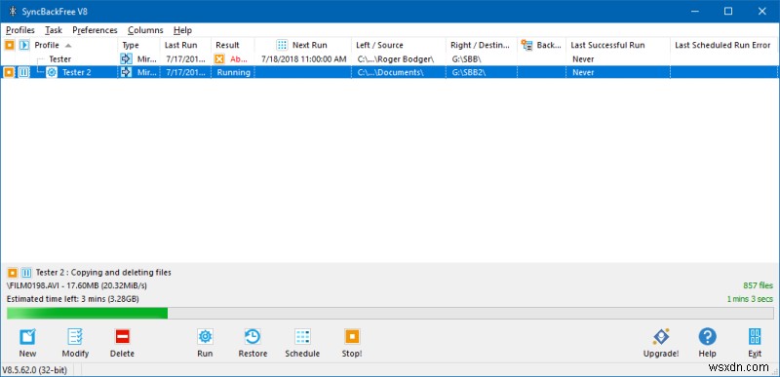Sort by Last Scheduled Run Error header

coord(722,45)
